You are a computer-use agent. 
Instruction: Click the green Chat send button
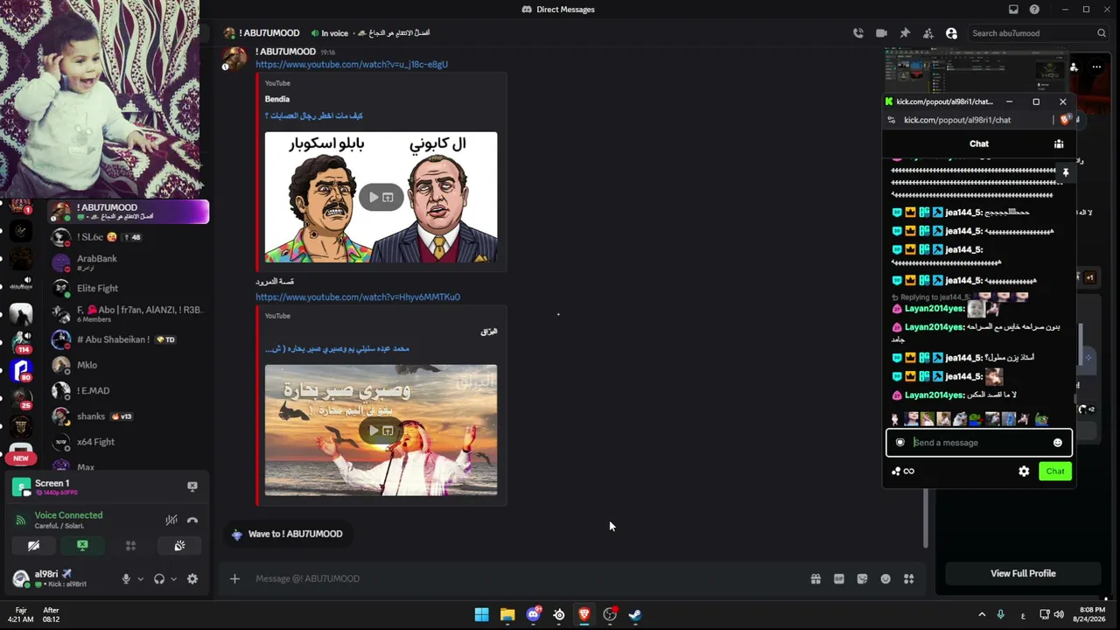1055,471
